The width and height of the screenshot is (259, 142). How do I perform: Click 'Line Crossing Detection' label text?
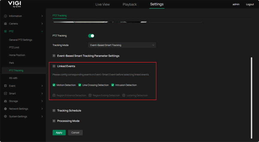[x=96, y=85]
